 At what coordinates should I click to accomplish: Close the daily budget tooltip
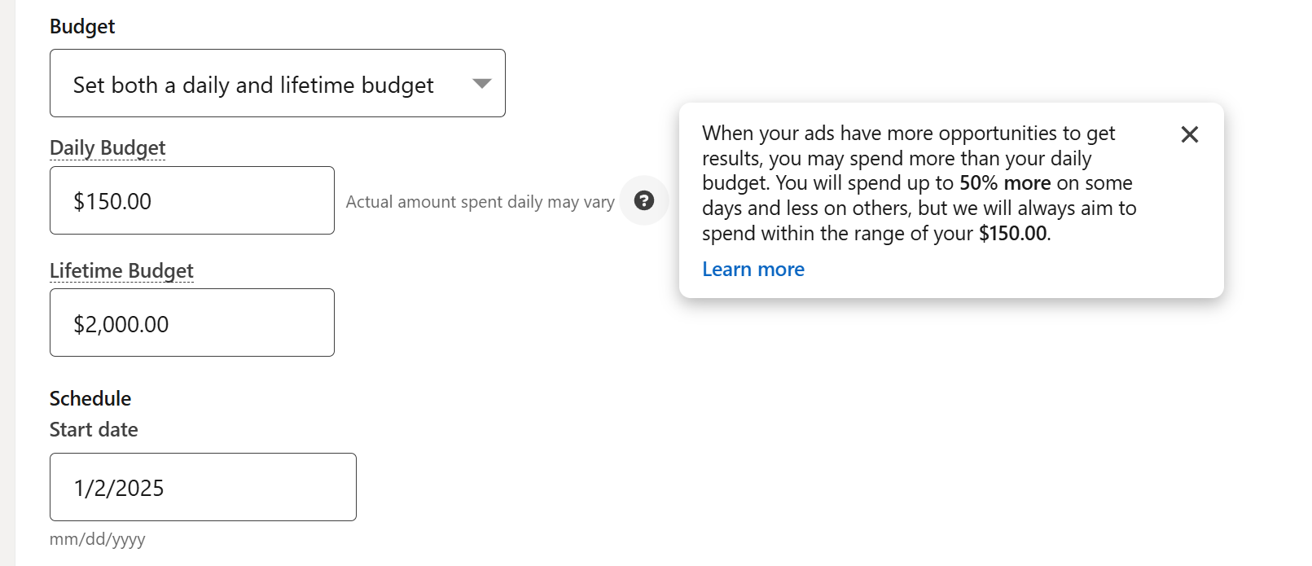(1189, 134)
